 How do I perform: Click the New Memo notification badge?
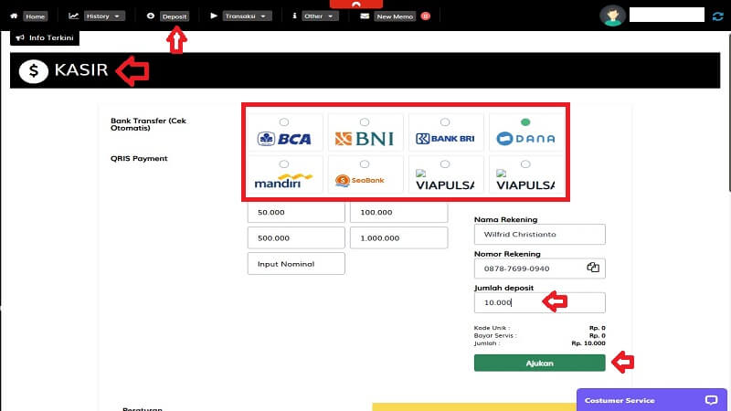coord(425,16)
